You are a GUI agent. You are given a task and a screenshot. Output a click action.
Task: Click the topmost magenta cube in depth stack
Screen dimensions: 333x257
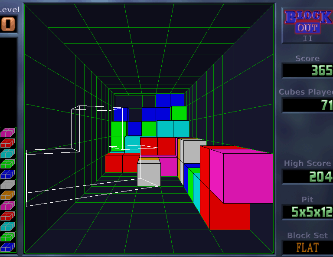click(8, 132)
